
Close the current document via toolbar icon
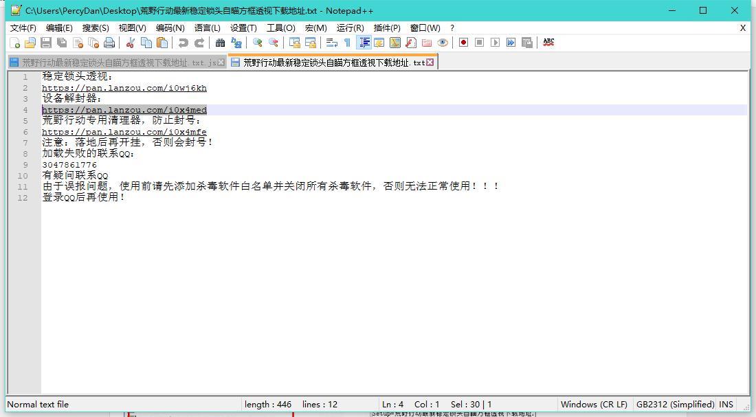(78, 43)
